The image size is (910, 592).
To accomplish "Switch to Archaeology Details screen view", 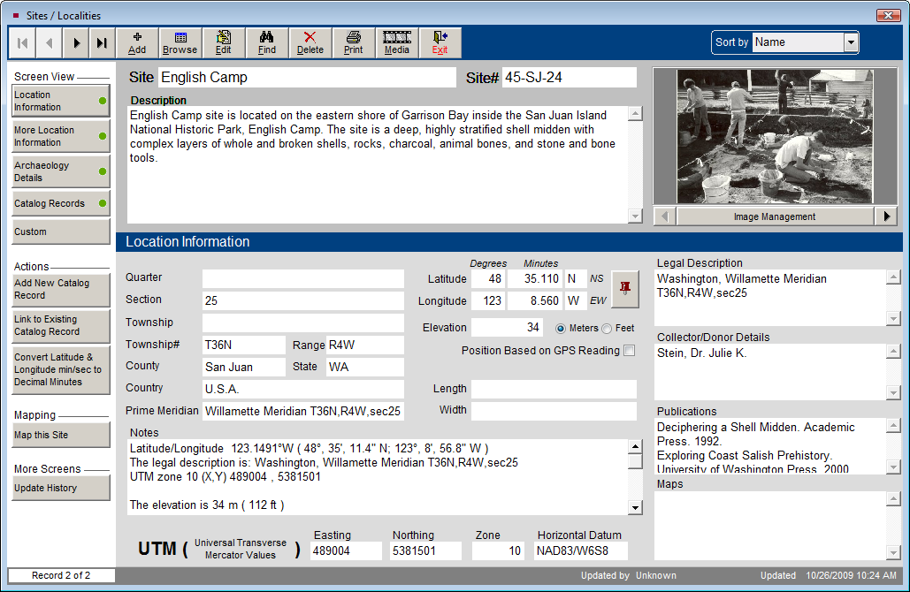I will coord(60,171).
